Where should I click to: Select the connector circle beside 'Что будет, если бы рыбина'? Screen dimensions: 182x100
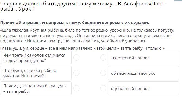[76, 73]
